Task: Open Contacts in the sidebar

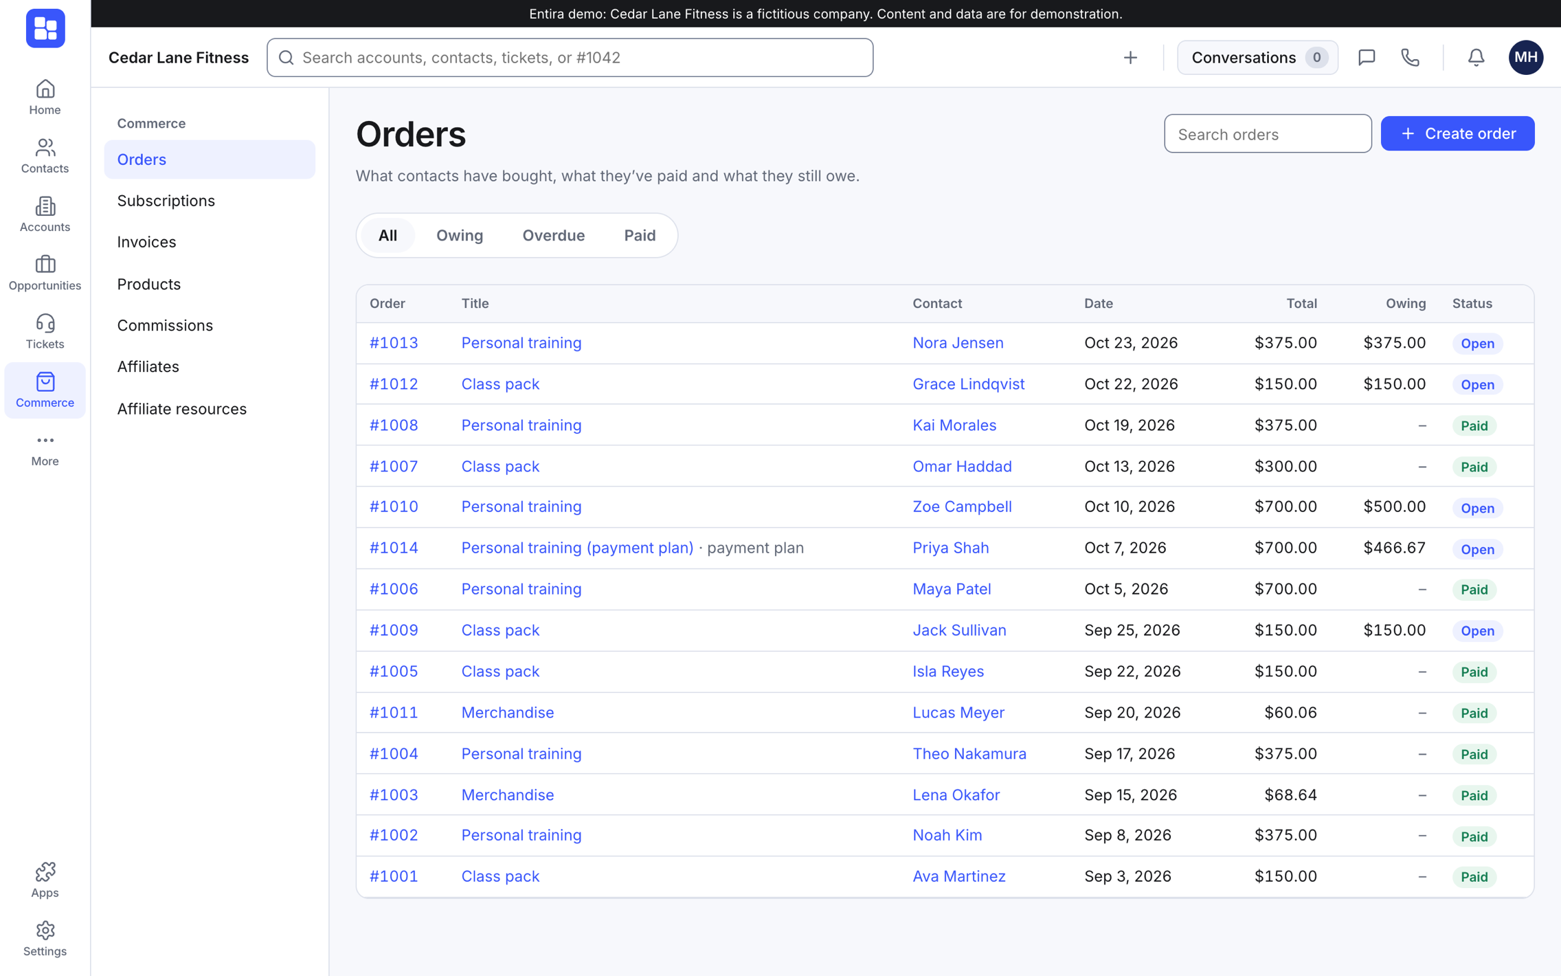Action: pos(45,156)
